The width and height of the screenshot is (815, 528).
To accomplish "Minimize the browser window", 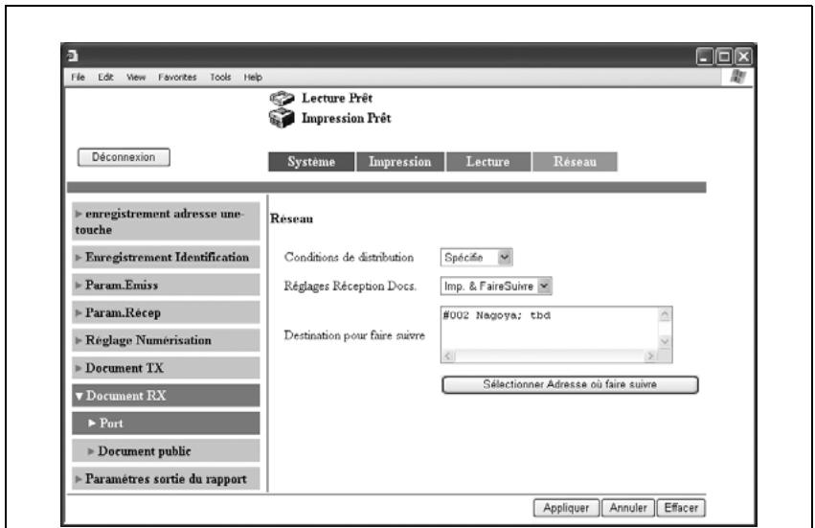I will (705, 57).
